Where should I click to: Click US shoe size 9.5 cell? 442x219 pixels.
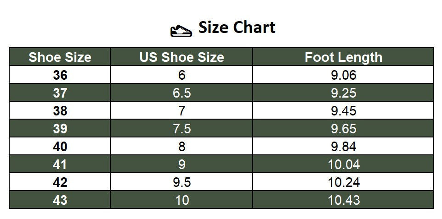(181, 182)
